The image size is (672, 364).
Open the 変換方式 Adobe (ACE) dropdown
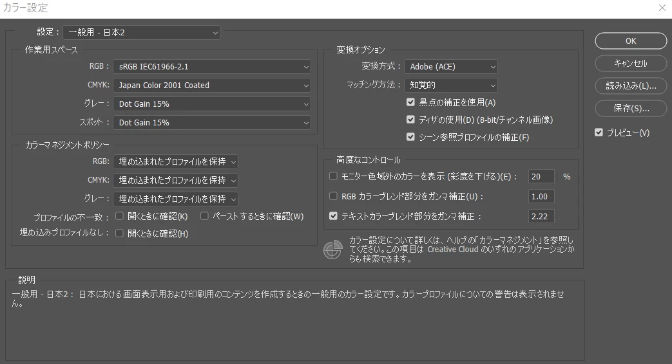click(x=451, y=67)
